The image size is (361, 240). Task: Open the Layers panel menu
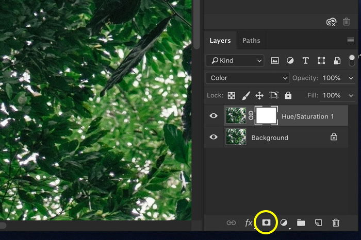(x=351, y=41)
